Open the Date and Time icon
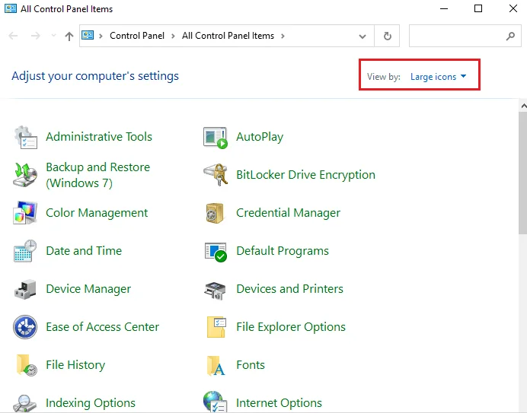This screenshot has height=413, width=527. click(x=25, y=251)
